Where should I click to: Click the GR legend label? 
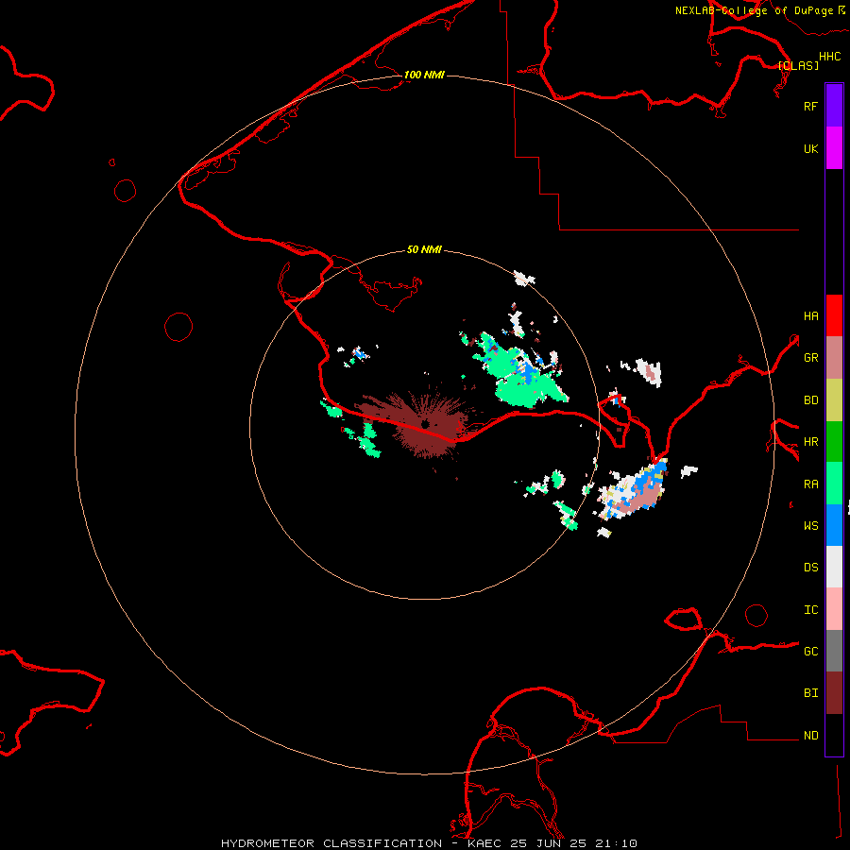(x=810, y=358)
